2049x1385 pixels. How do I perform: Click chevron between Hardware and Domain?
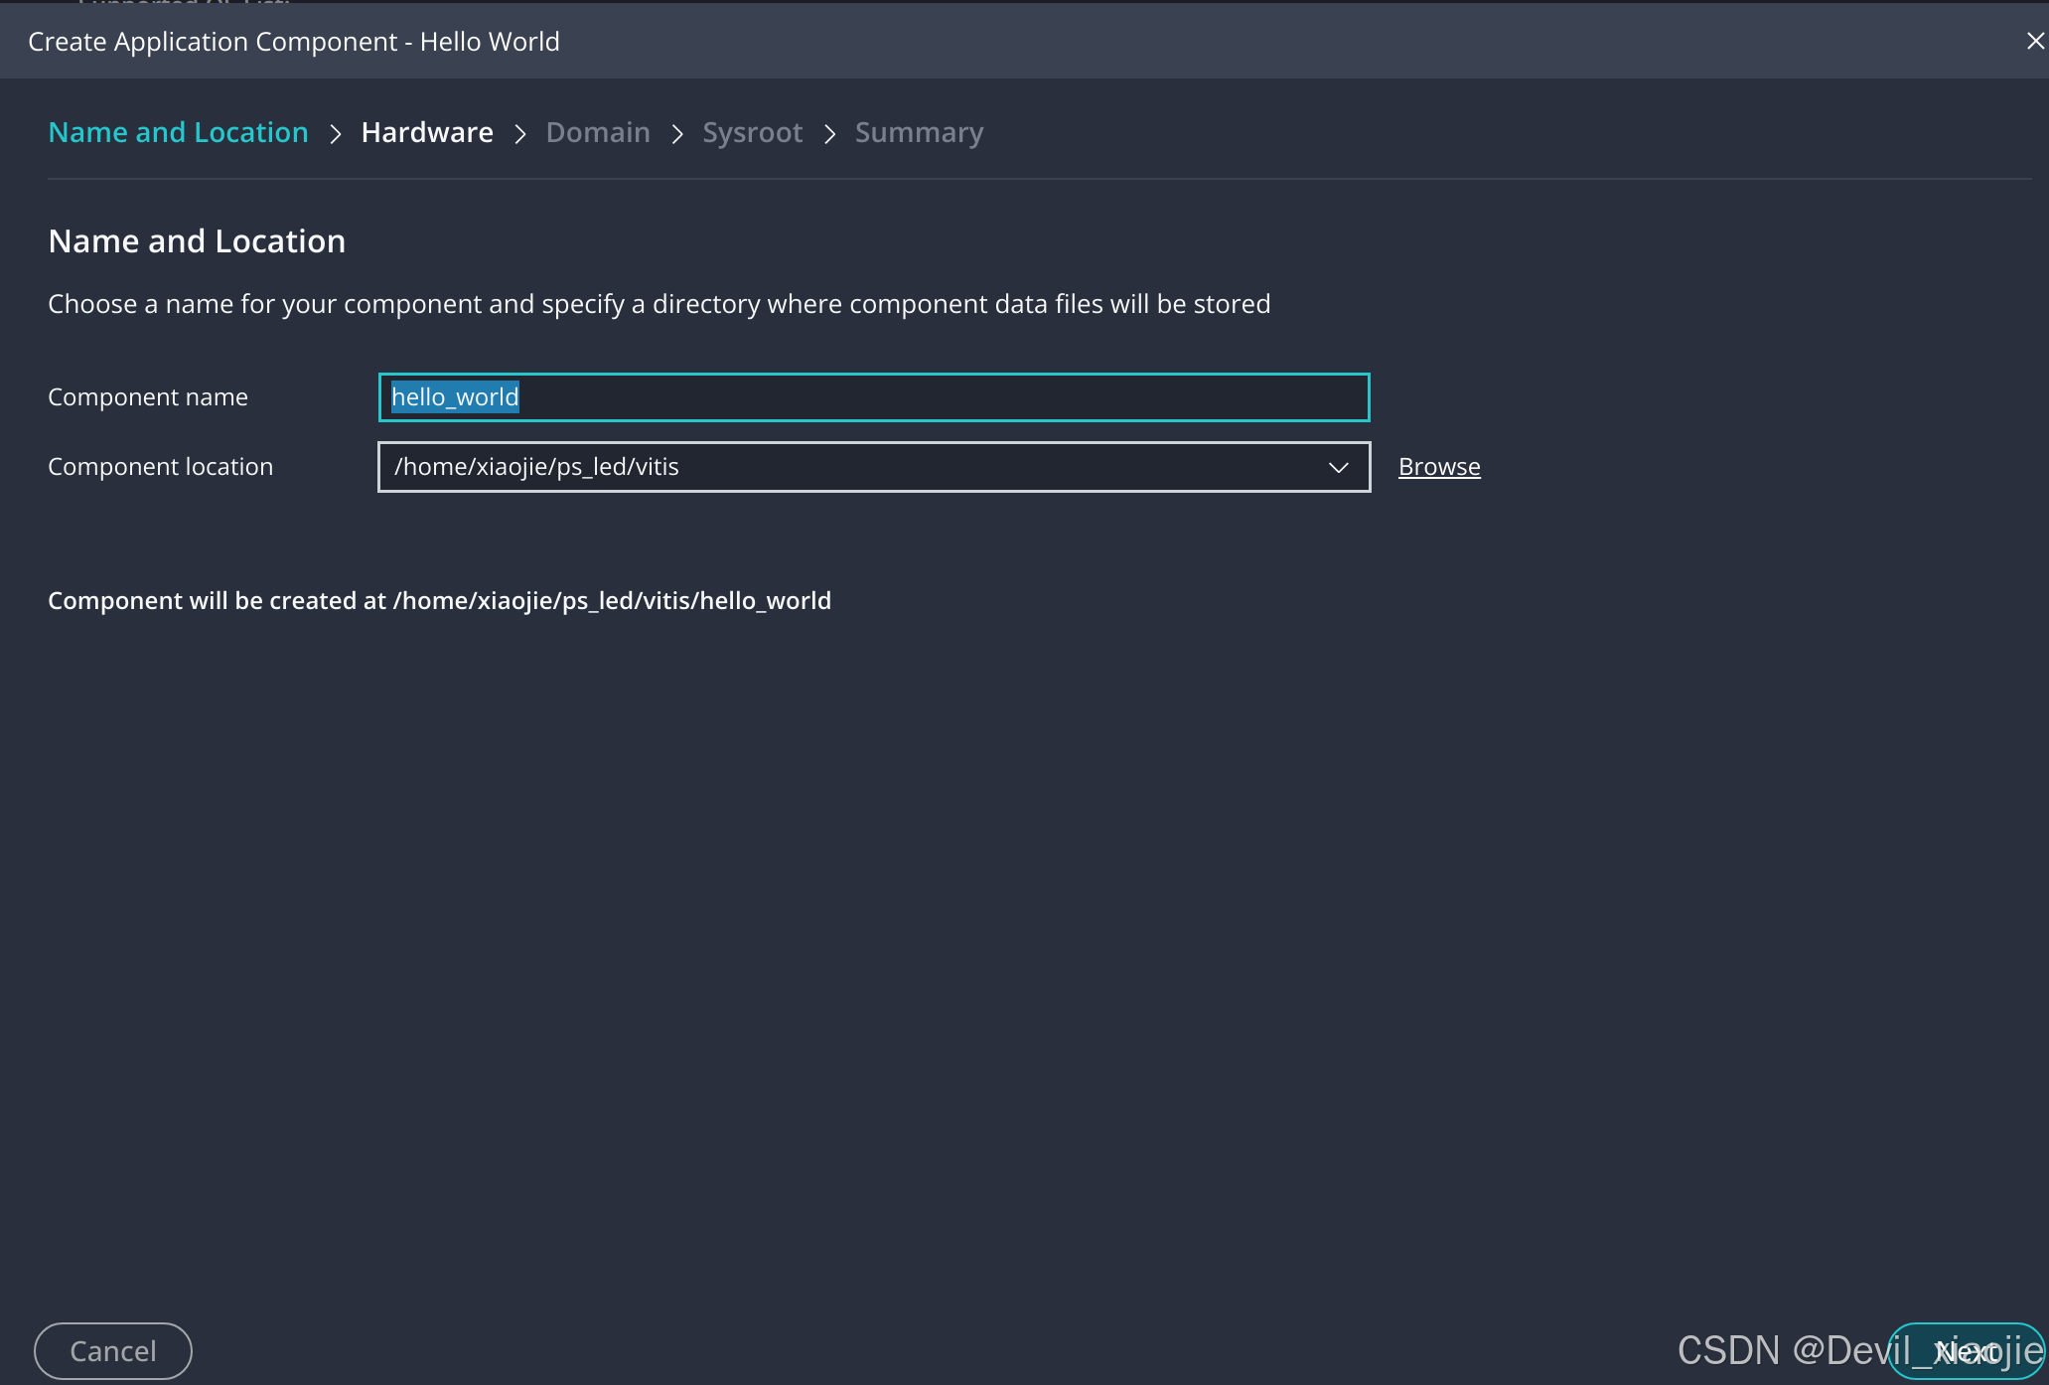519,133
